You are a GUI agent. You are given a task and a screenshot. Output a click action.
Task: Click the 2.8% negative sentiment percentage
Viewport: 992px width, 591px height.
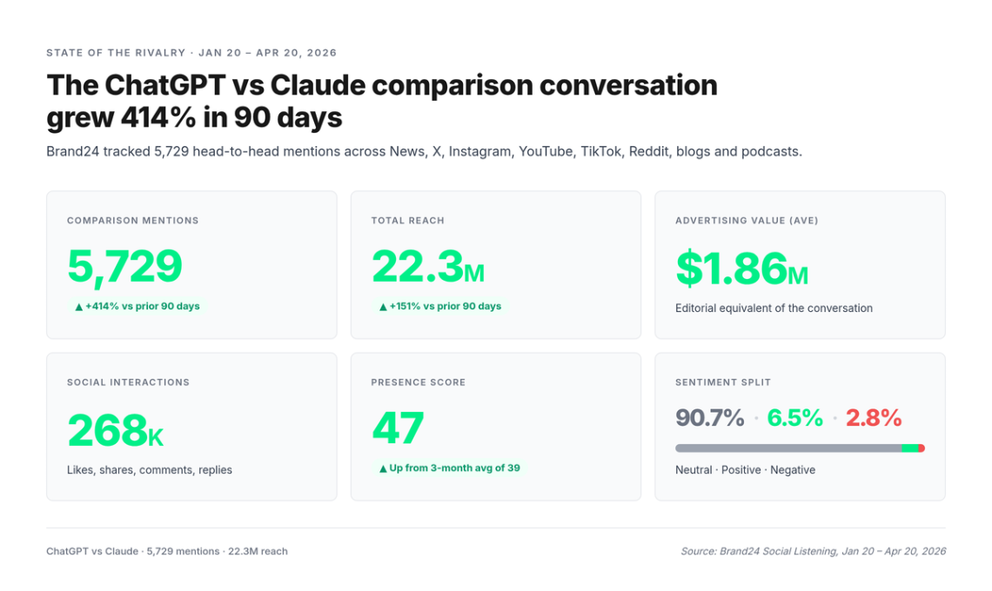(874, 418)
